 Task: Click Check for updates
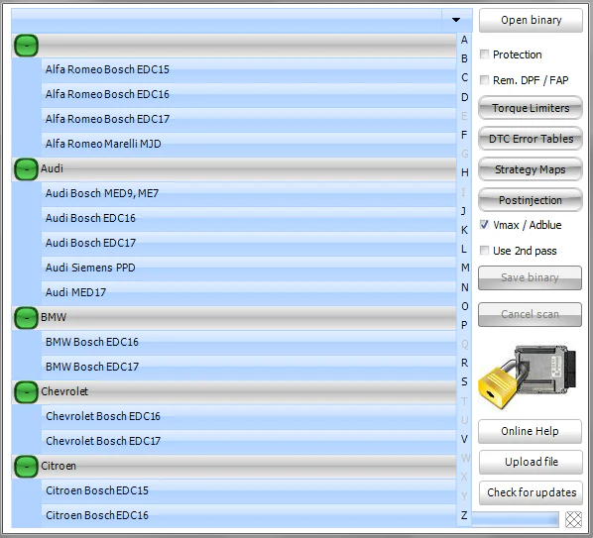pos(531,492)
